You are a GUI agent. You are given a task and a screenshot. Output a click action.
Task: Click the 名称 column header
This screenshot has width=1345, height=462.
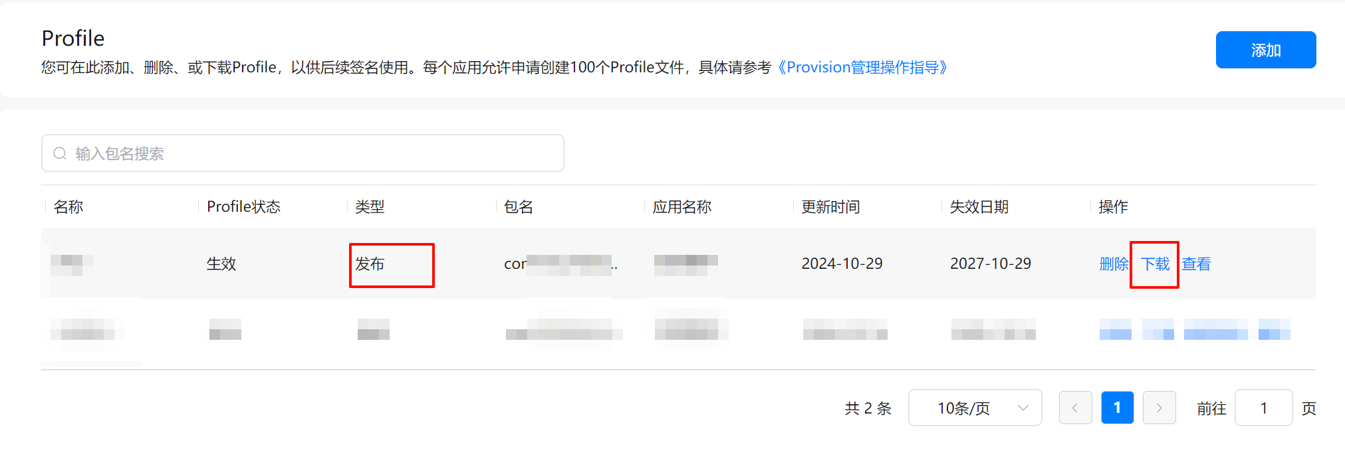point(68,207)
